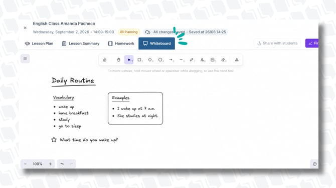The image size is (336, 188).
Task: Pick the rectangle shape tool
Action: point(139,60)
